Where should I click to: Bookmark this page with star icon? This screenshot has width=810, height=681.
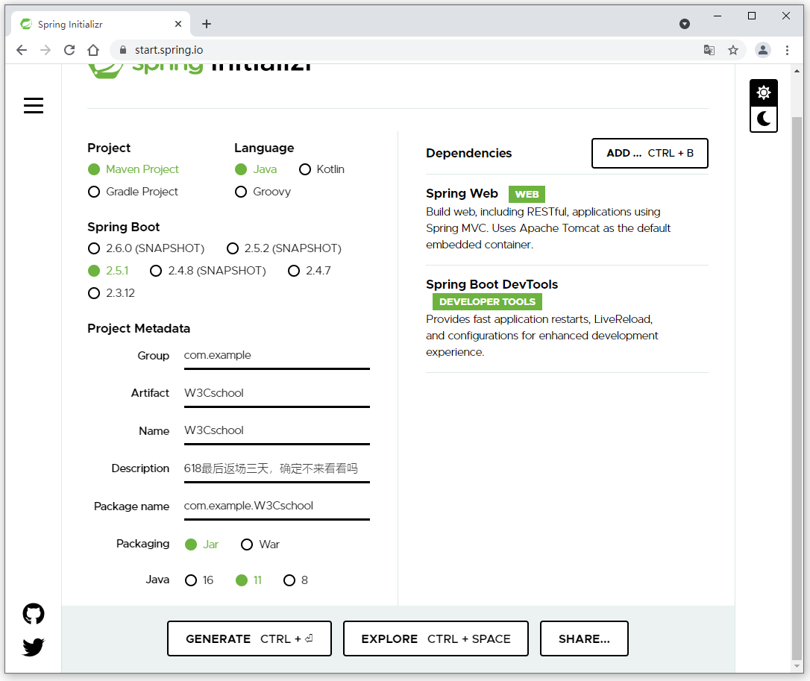coord(733,50)
